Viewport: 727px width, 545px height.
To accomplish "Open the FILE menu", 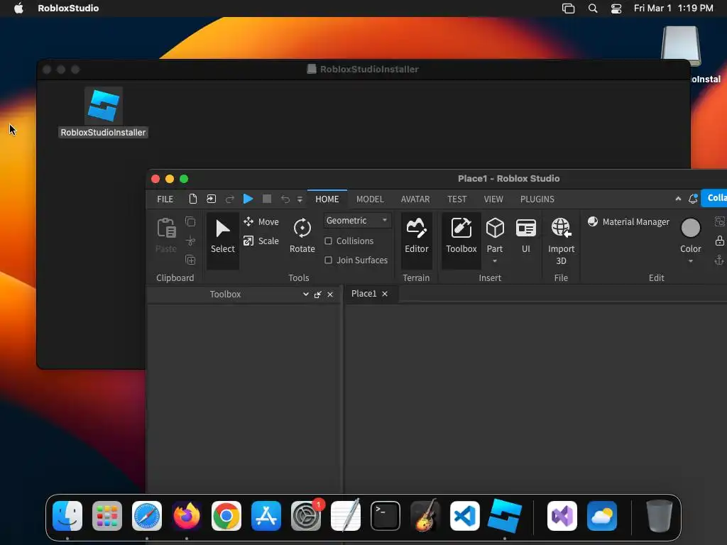I will point(165,199).
